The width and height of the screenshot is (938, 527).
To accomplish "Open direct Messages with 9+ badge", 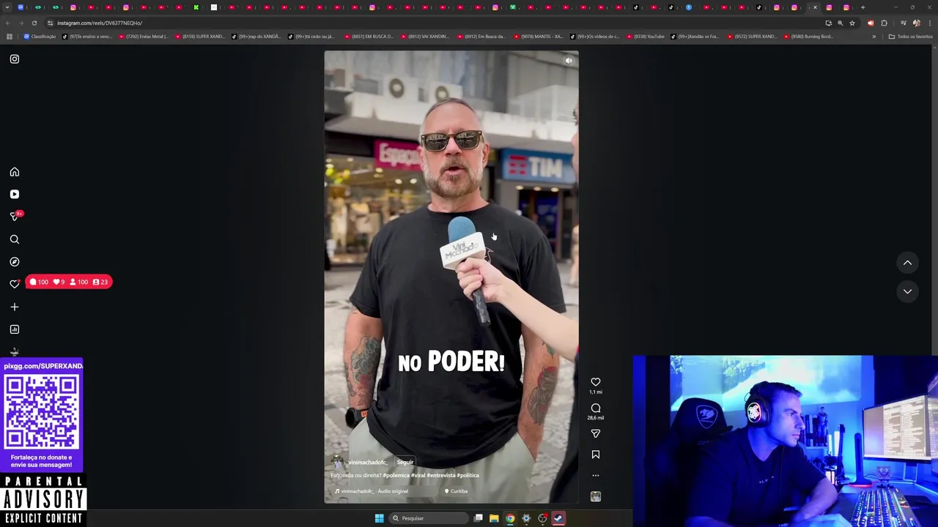I will click(15, 217).
